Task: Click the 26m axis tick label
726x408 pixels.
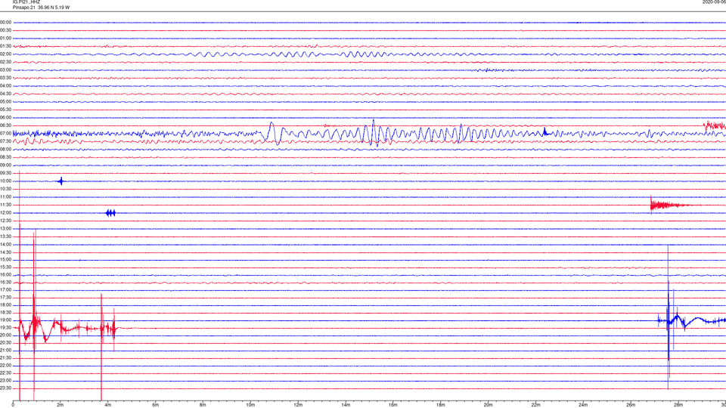Action: click(x=631, y=405)
